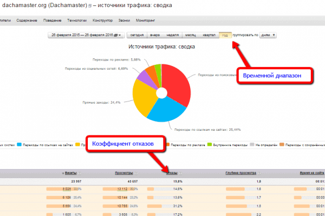The image size is (325, 216).
Task: Select the квартал period
Action: (209, 35)
